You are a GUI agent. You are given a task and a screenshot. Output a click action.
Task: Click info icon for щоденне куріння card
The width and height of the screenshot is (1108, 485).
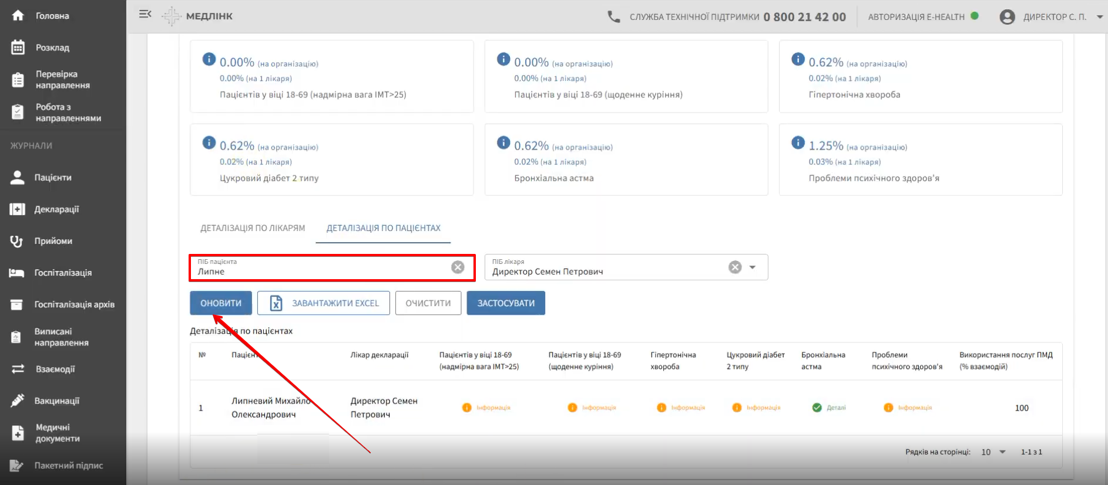coord(503,59)
